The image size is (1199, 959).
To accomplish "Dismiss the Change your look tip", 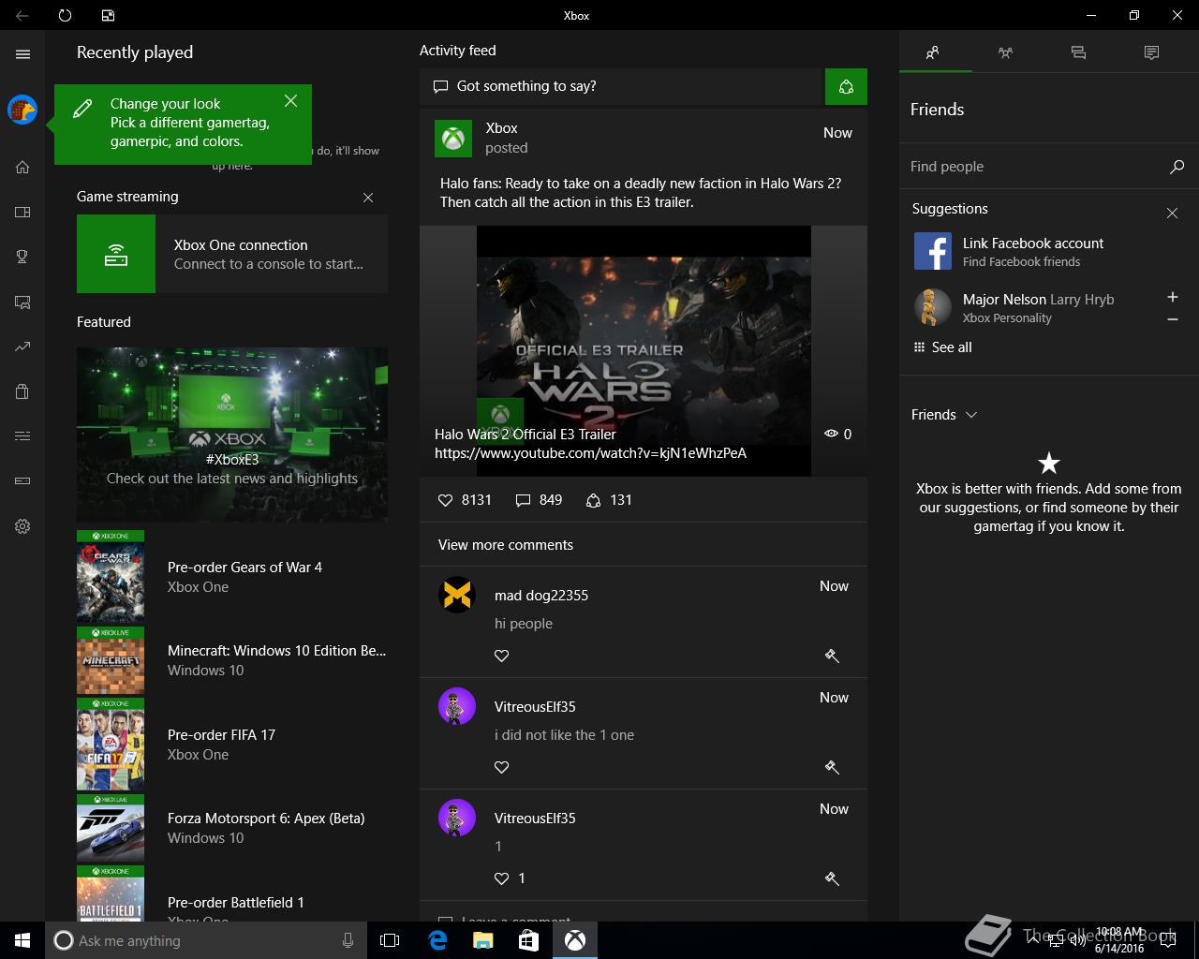I will coord(291,100).
